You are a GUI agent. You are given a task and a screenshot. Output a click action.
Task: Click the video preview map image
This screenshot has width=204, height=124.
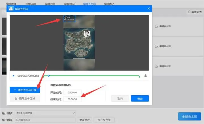point(79,43)
